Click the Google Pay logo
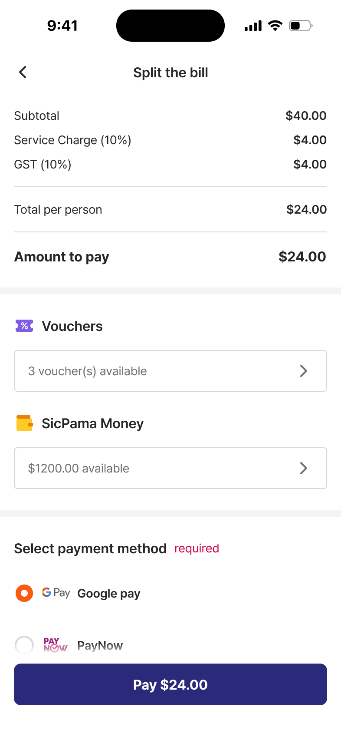 [56, 593]
